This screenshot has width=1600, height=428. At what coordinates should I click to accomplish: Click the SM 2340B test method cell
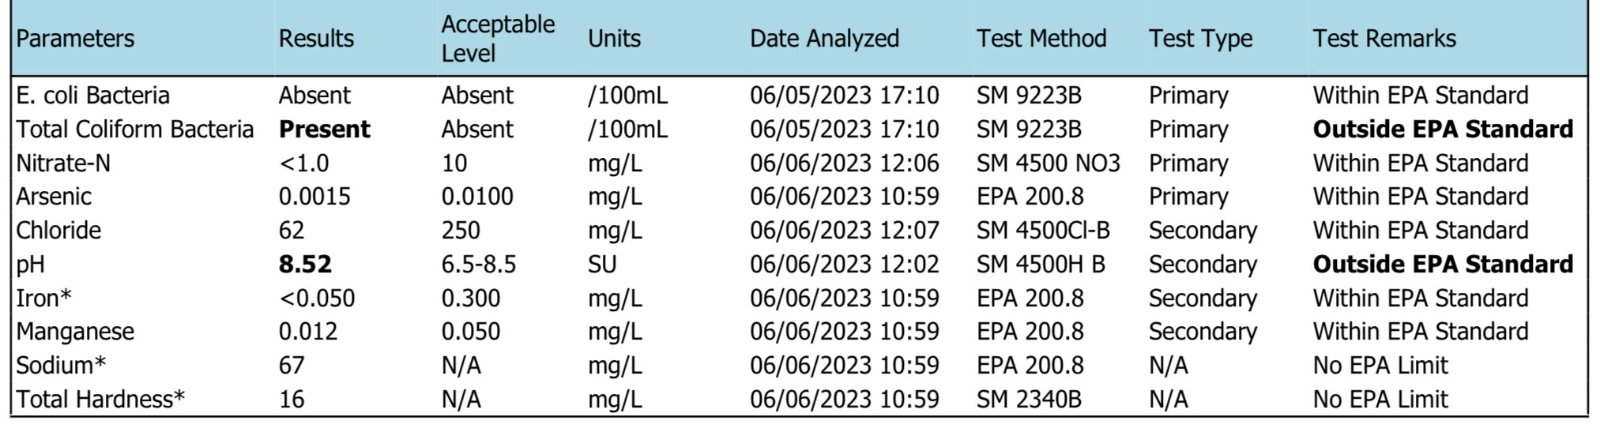click(x=1029, y=400)
